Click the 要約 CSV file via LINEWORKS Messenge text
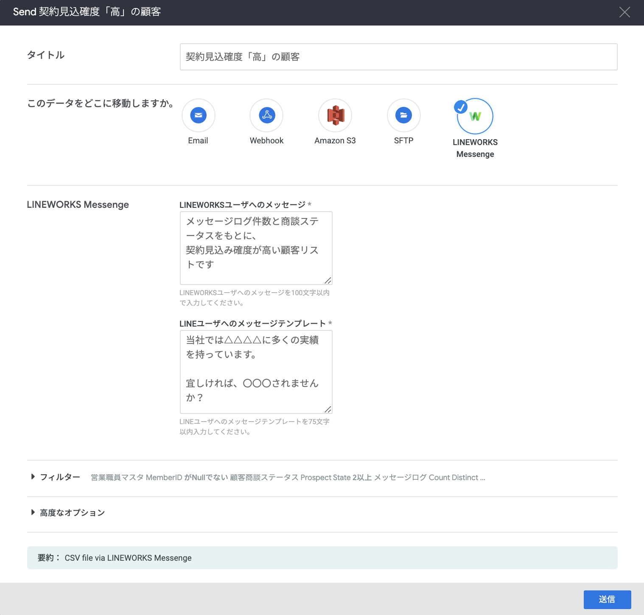Viewport: 644px width, 615px height. tap(115, 558)
